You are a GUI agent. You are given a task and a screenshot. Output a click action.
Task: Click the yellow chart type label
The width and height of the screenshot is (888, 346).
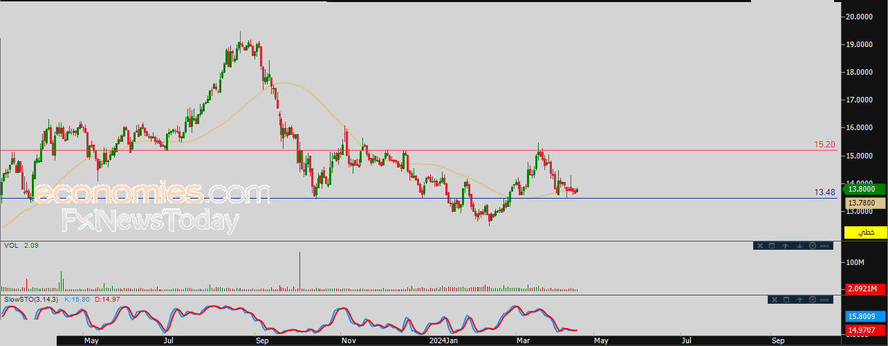point(864,233)
